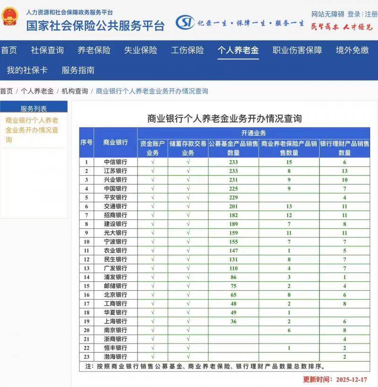The width and height of the screenshot is (378, 387).
Task: Click the 注册 link at top right
Action: 371,14
